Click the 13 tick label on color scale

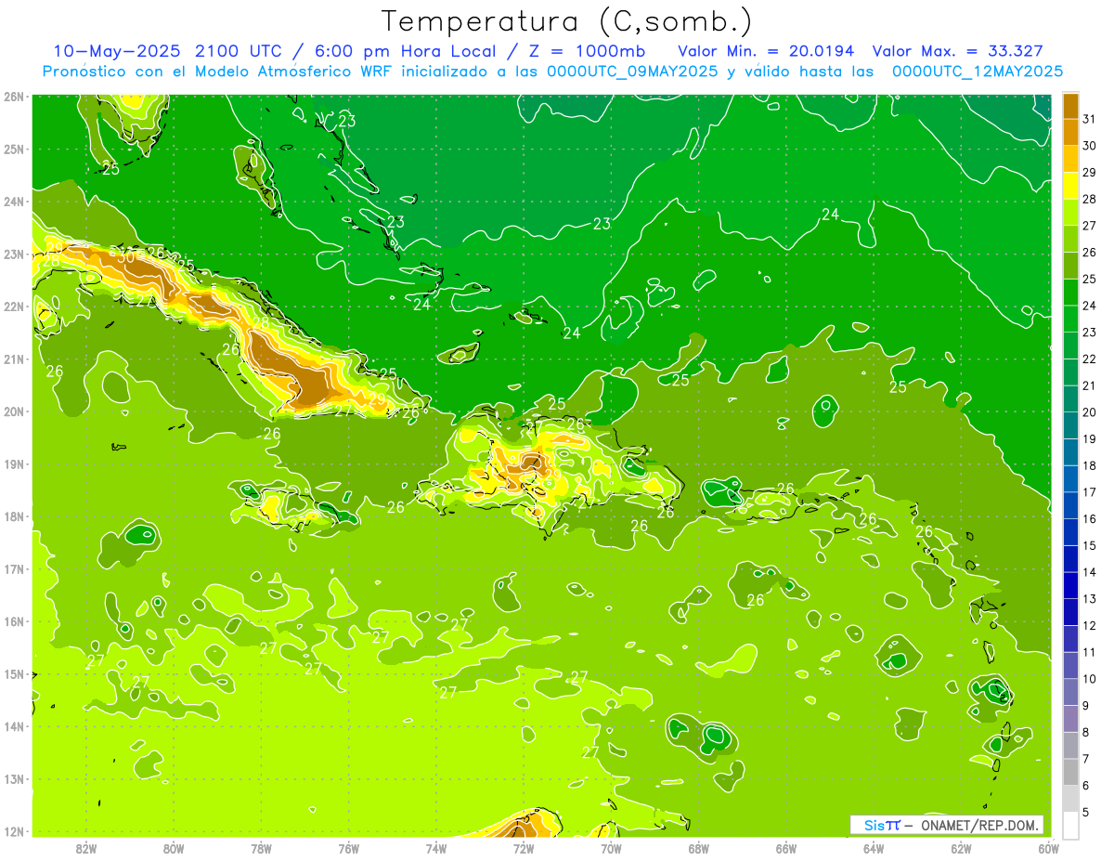point(1090,599)
